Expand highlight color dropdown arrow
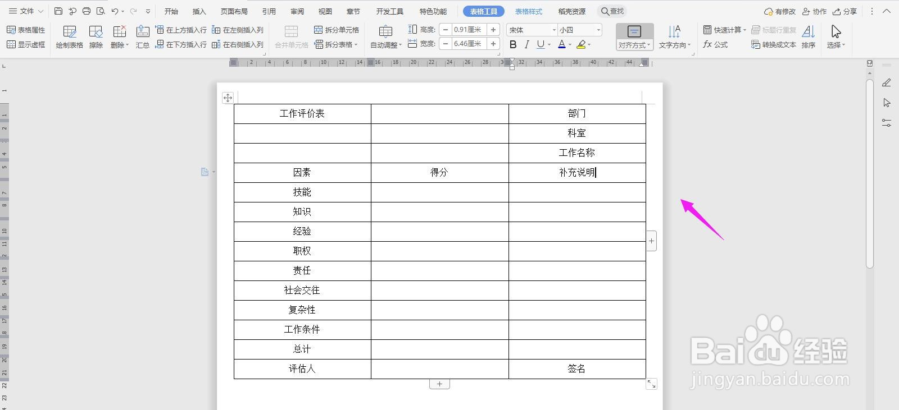This screenshot has height=410, width=899. pyautogui.click(x=589, y=45)
